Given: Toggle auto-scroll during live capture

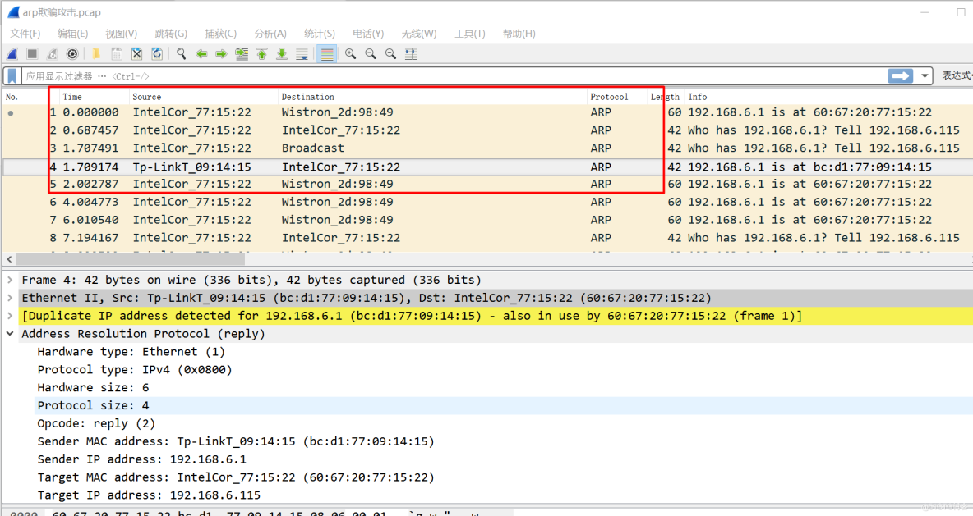Looking at the screenshot, I should tap(302, 54).
